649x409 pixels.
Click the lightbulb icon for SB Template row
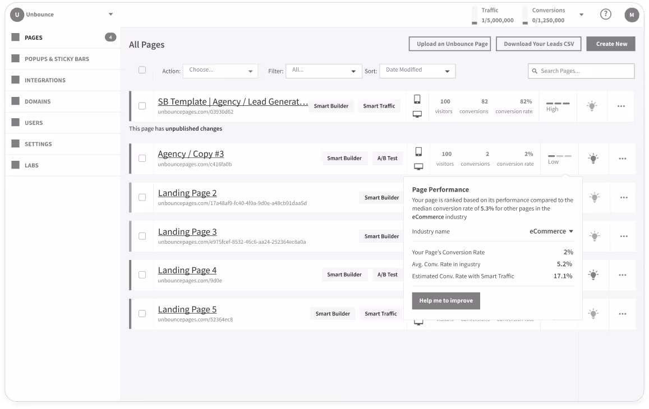(592, 106)
